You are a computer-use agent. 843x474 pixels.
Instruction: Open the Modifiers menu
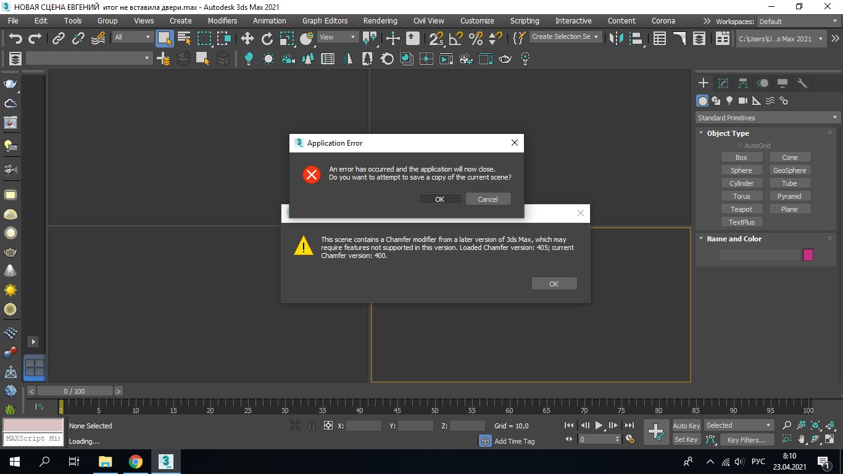tap(222, 20)
